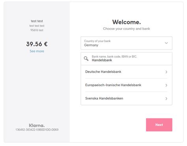The height and width of the screenshot is (146, 187).
Task: Choose Deutsche Handelsbank from results
Action: [126, 72]
